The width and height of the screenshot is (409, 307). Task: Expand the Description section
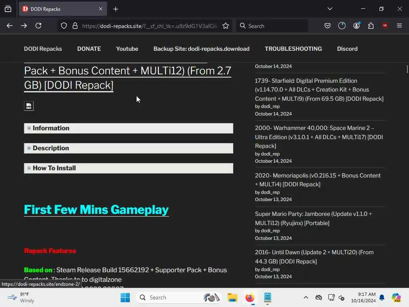coord(129,148)
